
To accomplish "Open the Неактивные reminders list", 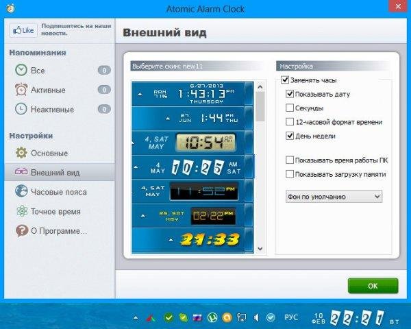I will tap(60, 109).
